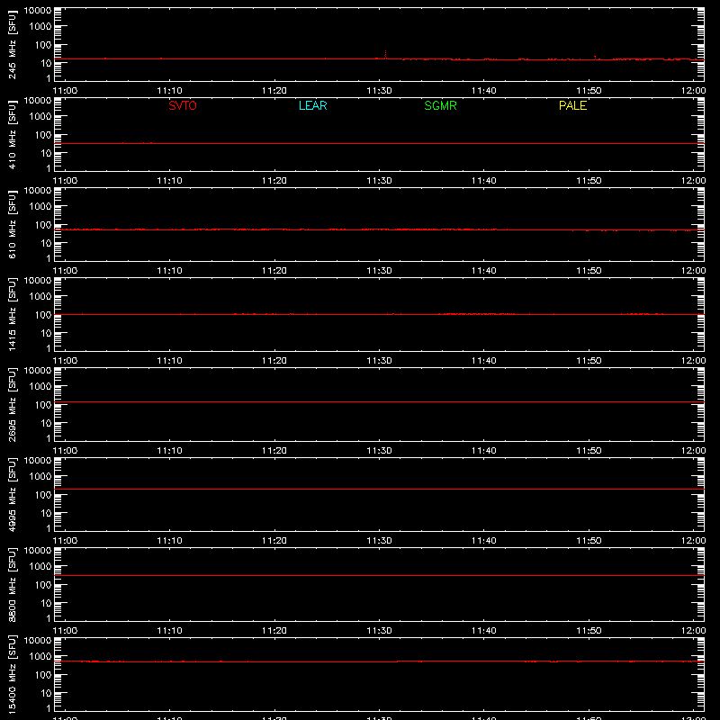Click the yellow PALE station label
The image size is (720, 720).
572,105
